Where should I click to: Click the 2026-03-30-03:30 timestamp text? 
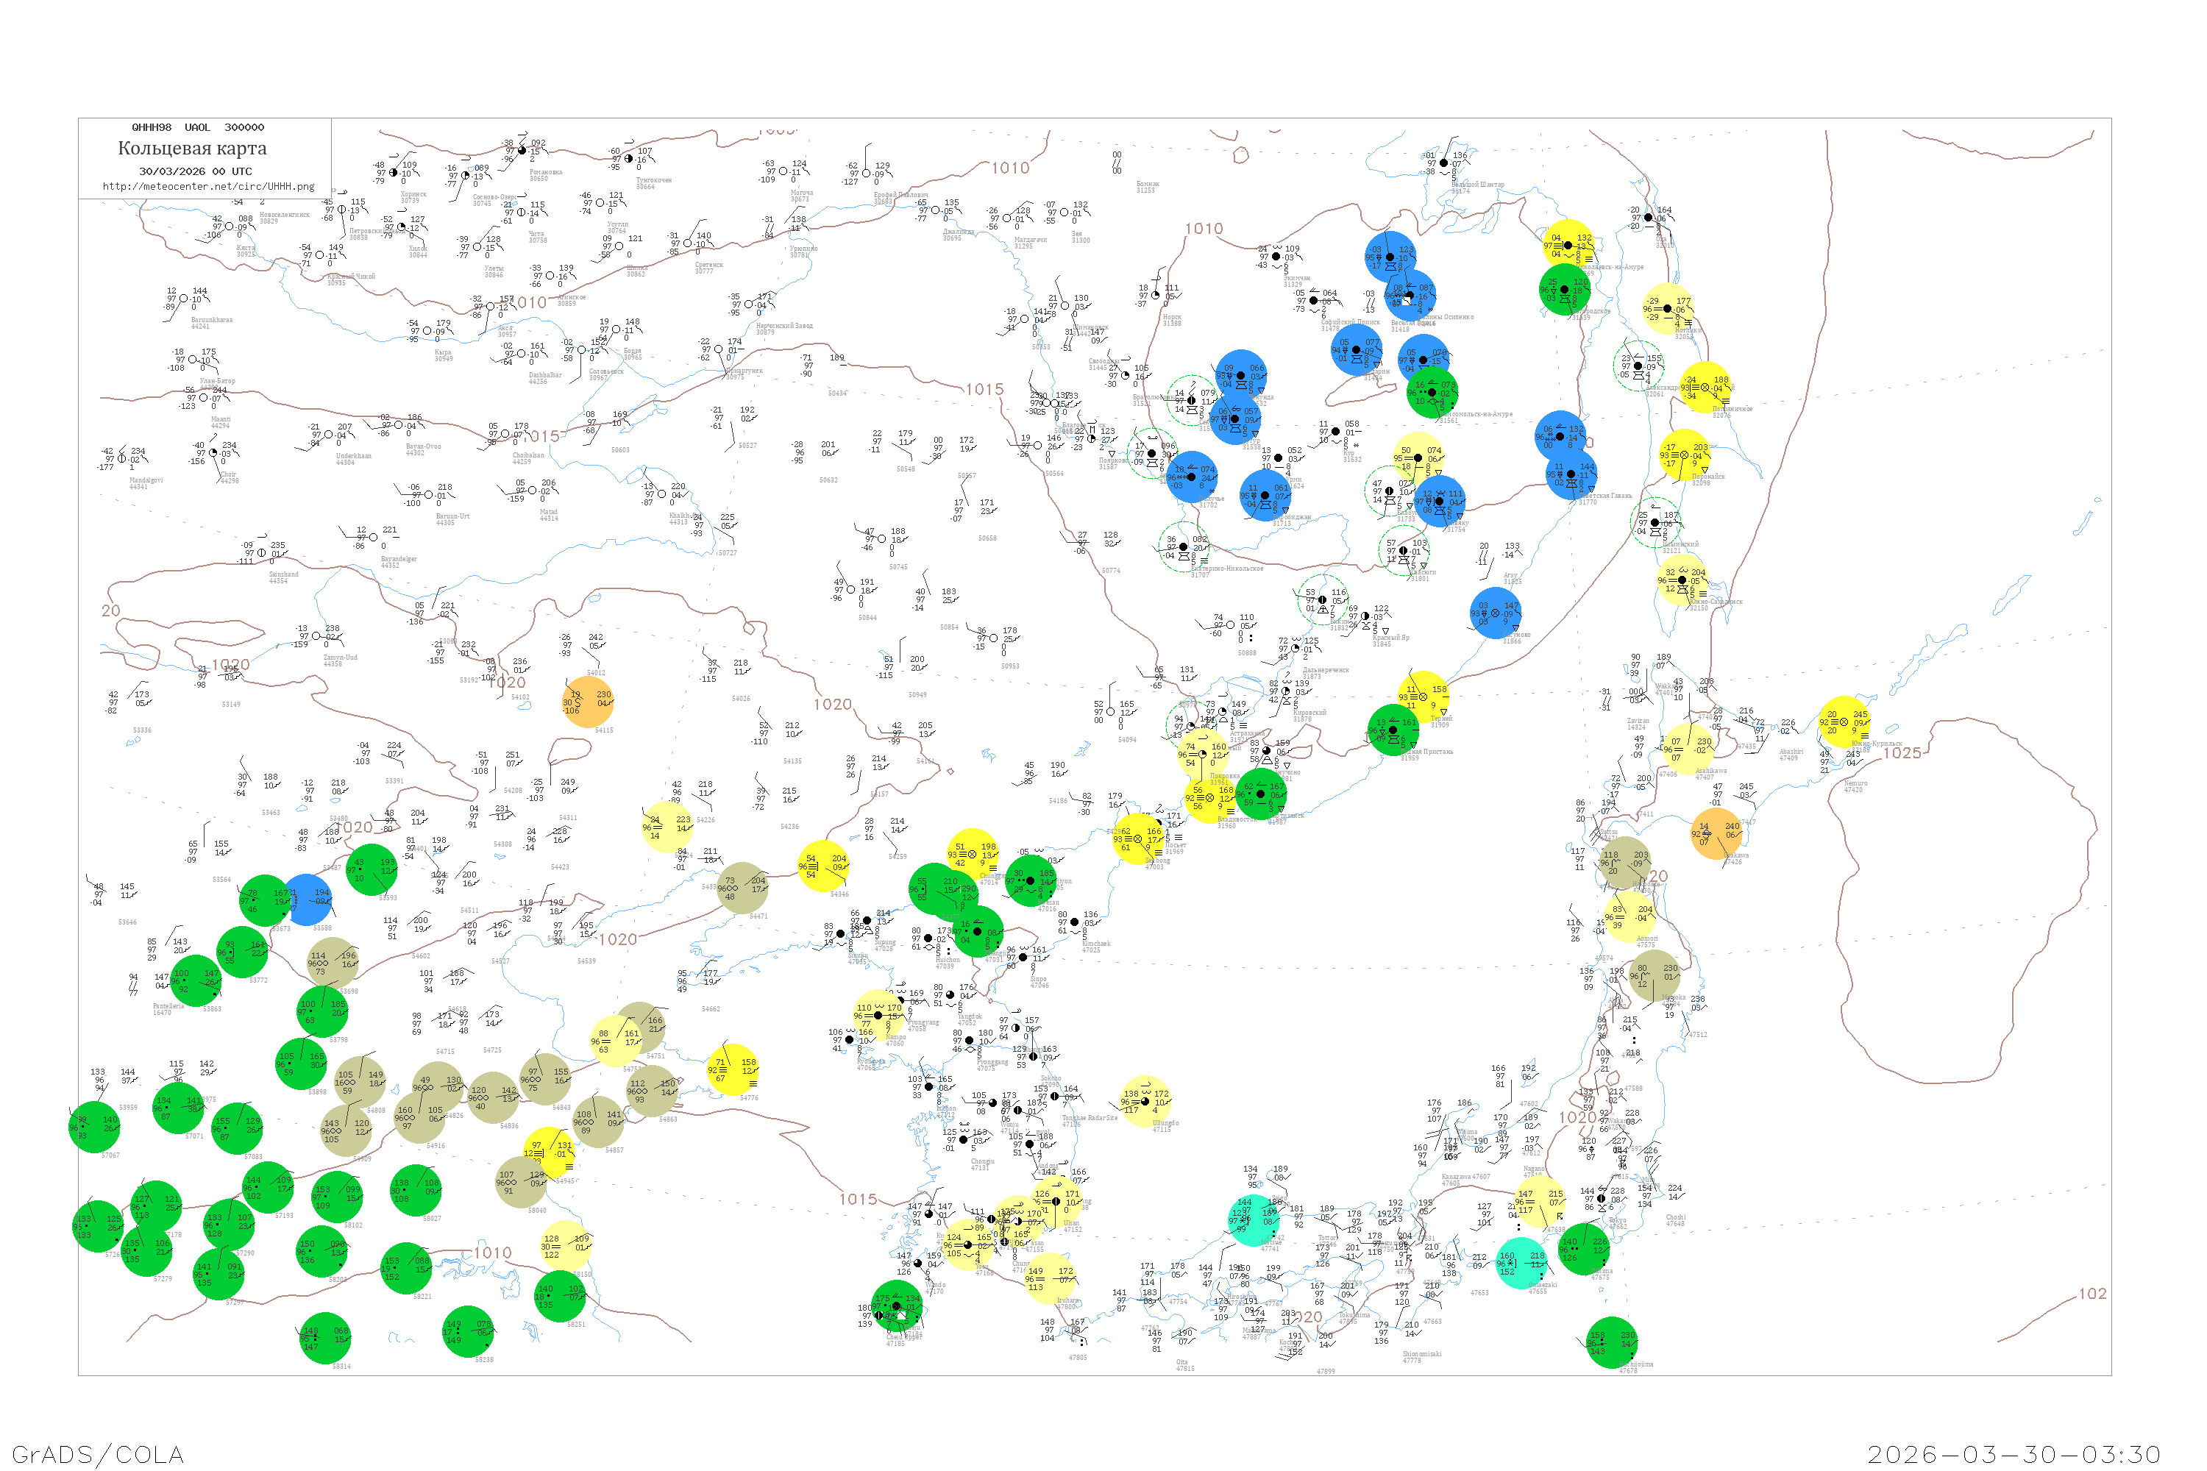click(x=2014, y=1455)
